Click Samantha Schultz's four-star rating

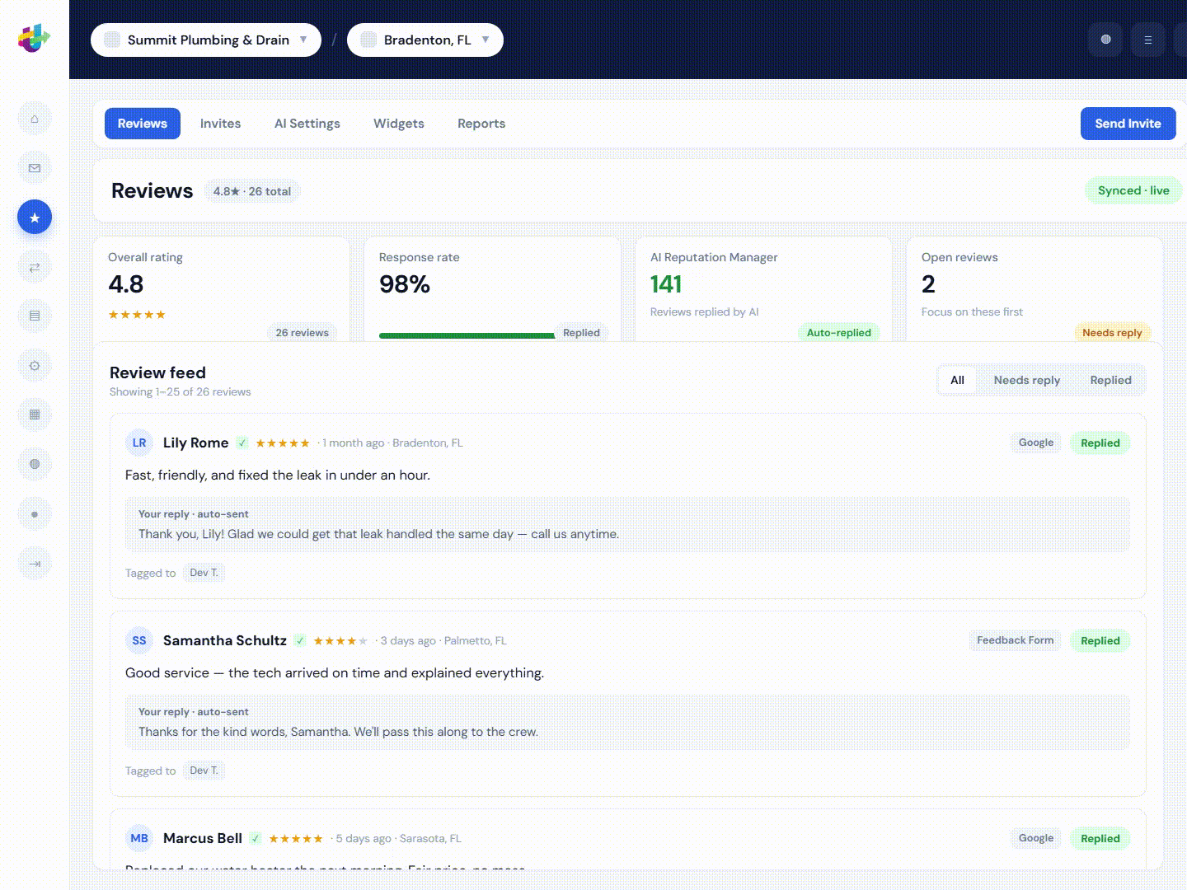pos(340,641)
